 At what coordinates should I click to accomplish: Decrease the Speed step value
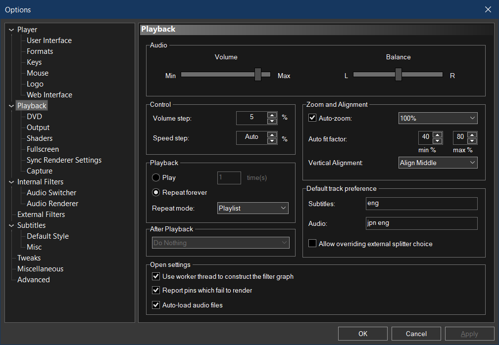click(x=272, y=141)
